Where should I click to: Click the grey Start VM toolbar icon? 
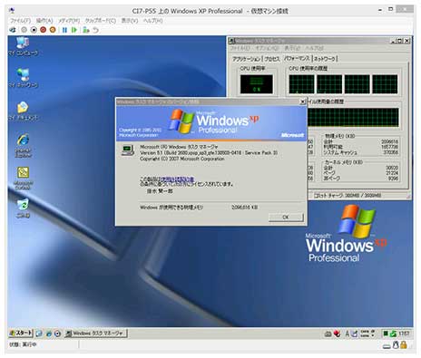click(x=24, y=30)
